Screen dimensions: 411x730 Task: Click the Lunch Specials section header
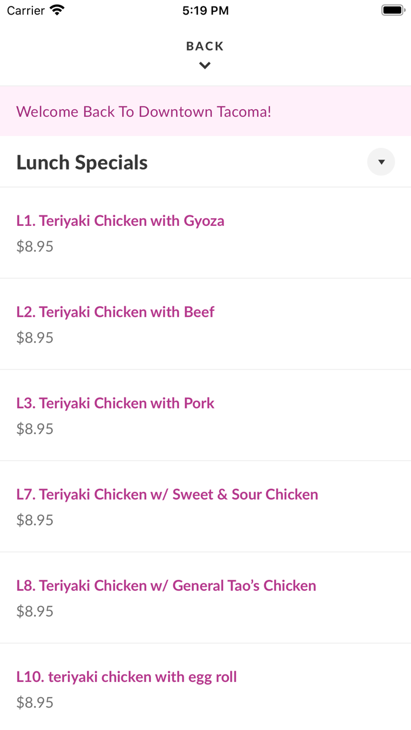click(82, 162)
